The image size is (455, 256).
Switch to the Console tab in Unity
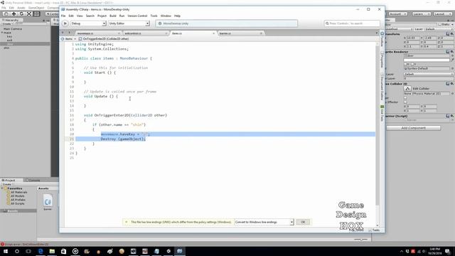pyautogui.click(x=33, y=180)
